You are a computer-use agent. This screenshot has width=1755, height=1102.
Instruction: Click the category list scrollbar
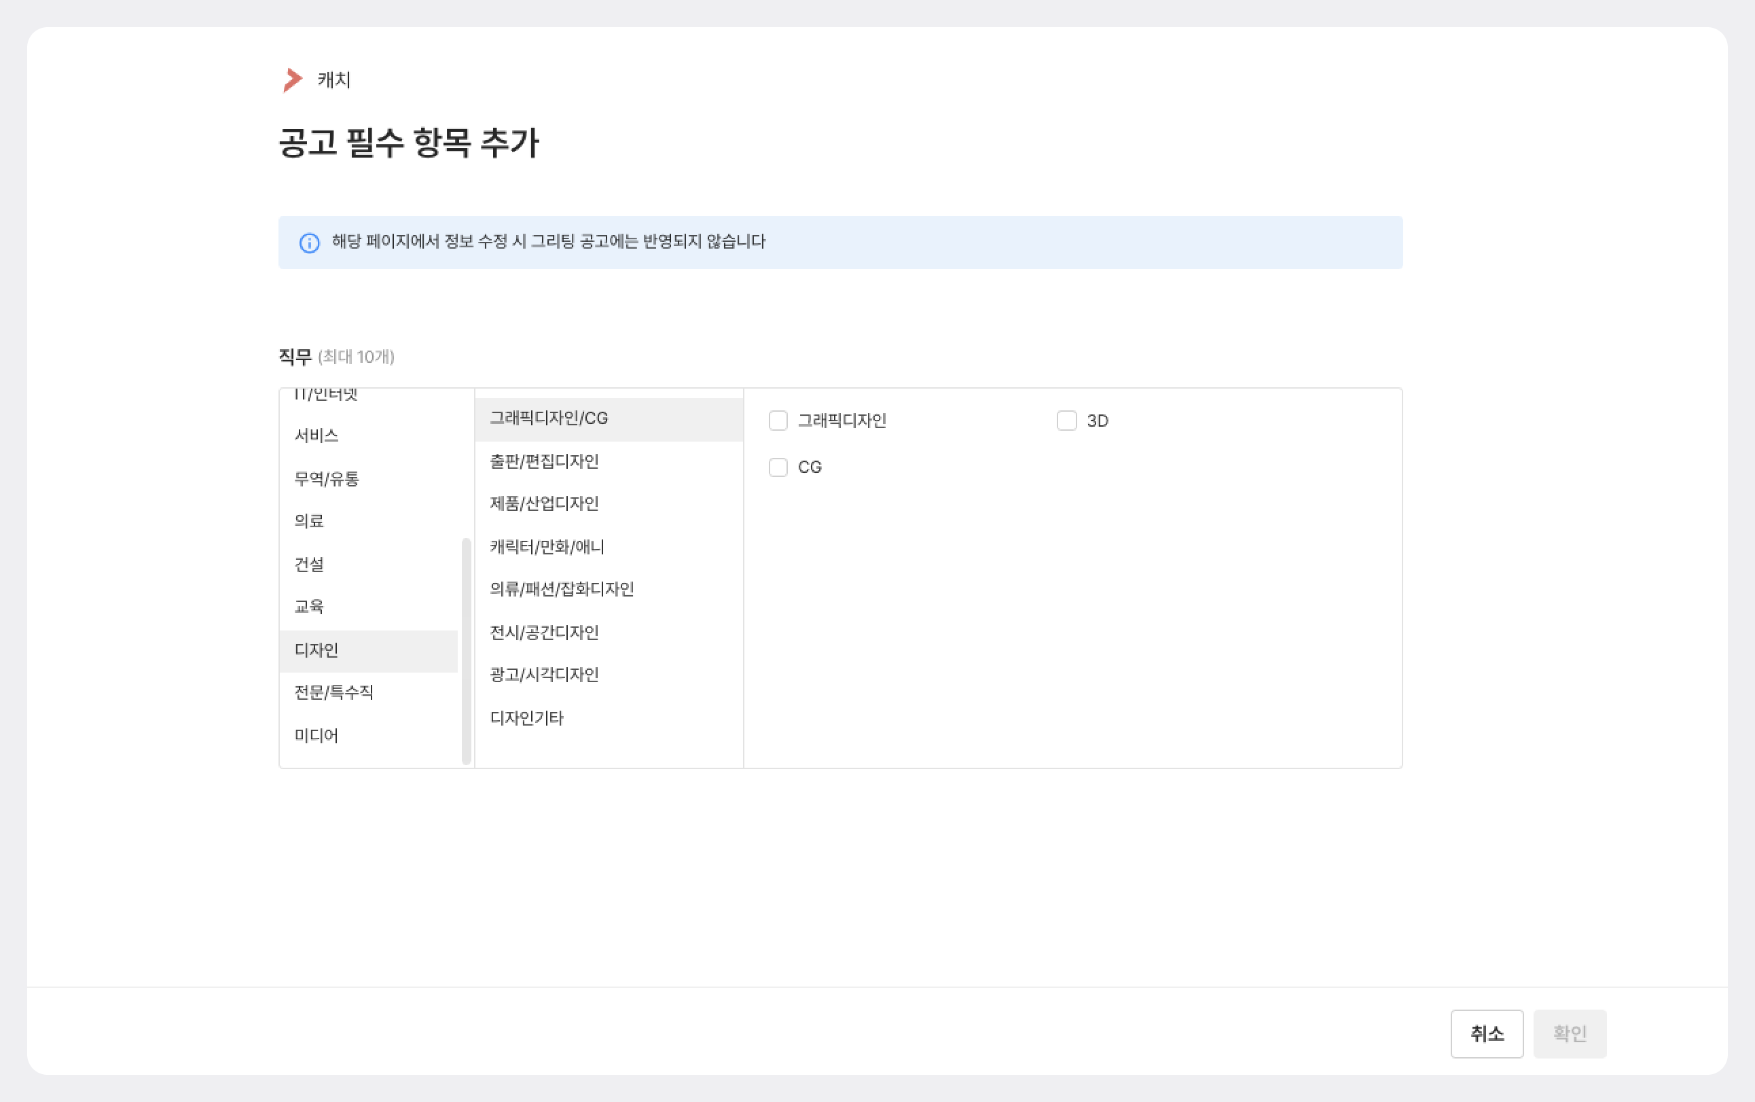[x=466, y=650]
